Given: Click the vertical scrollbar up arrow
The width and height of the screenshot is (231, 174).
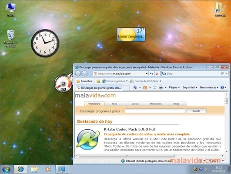Looking at the screenshot, I should click(227, 94).
